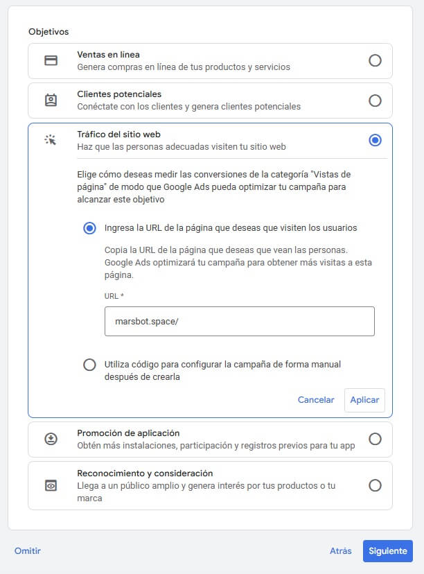Click the Clientes potenciales contact icon
Screen dimensions: 424x574
(x=51, y=101)
